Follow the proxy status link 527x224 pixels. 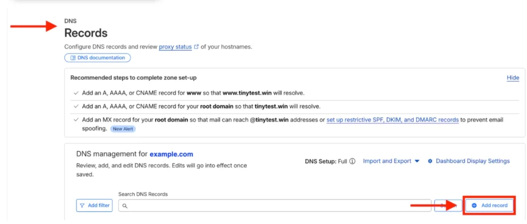[x=175, y=47]
